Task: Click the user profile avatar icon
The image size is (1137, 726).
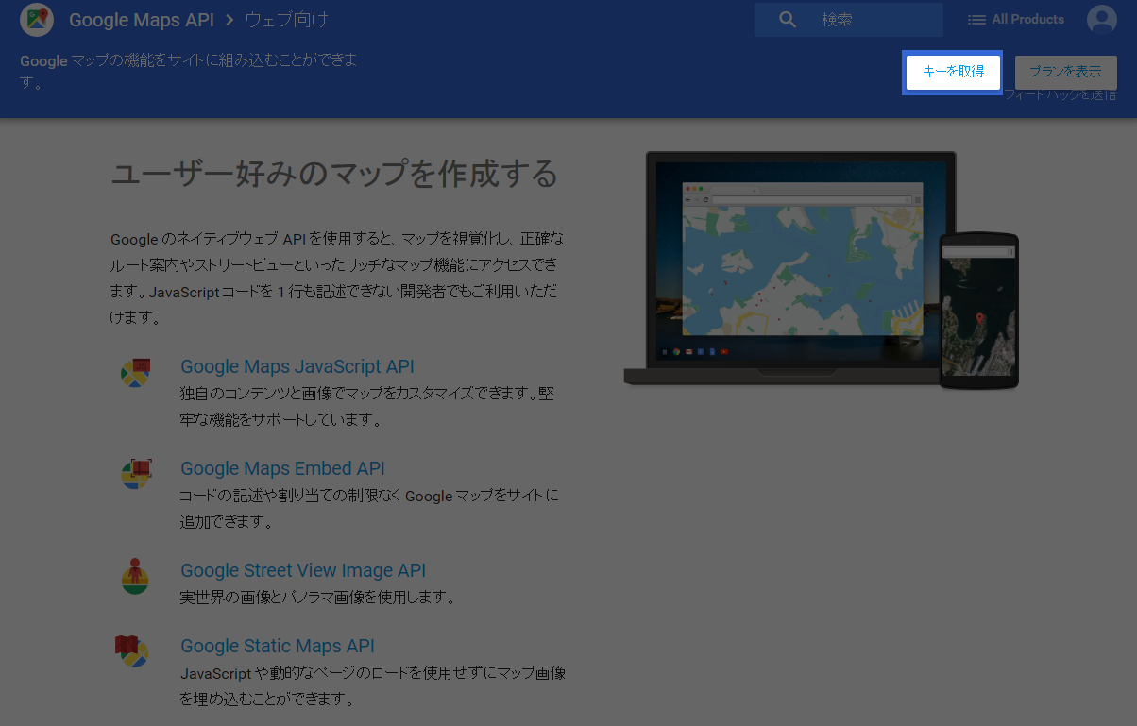Action: click(x=1101, y=18)
